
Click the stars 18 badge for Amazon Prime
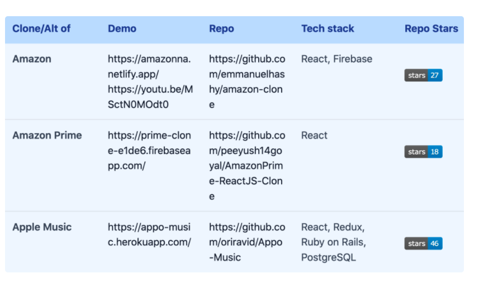pyautogui.click(x=423, y=152)
